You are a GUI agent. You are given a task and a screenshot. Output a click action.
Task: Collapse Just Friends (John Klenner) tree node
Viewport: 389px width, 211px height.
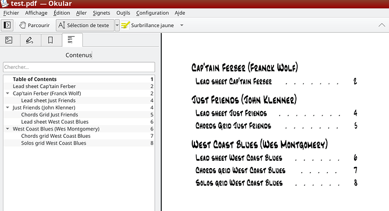[x=7, y=108]
